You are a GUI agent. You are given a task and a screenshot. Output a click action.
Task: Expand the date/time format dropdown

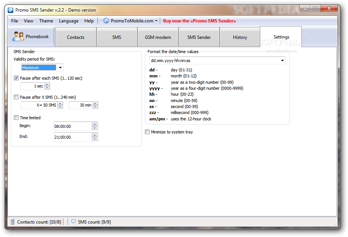pos(282,61)
